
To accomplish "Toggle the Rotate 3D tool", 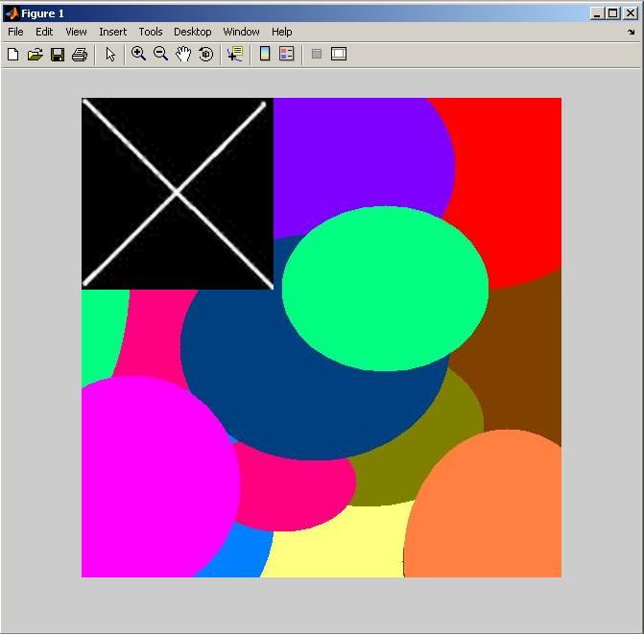I will point(205,55).
